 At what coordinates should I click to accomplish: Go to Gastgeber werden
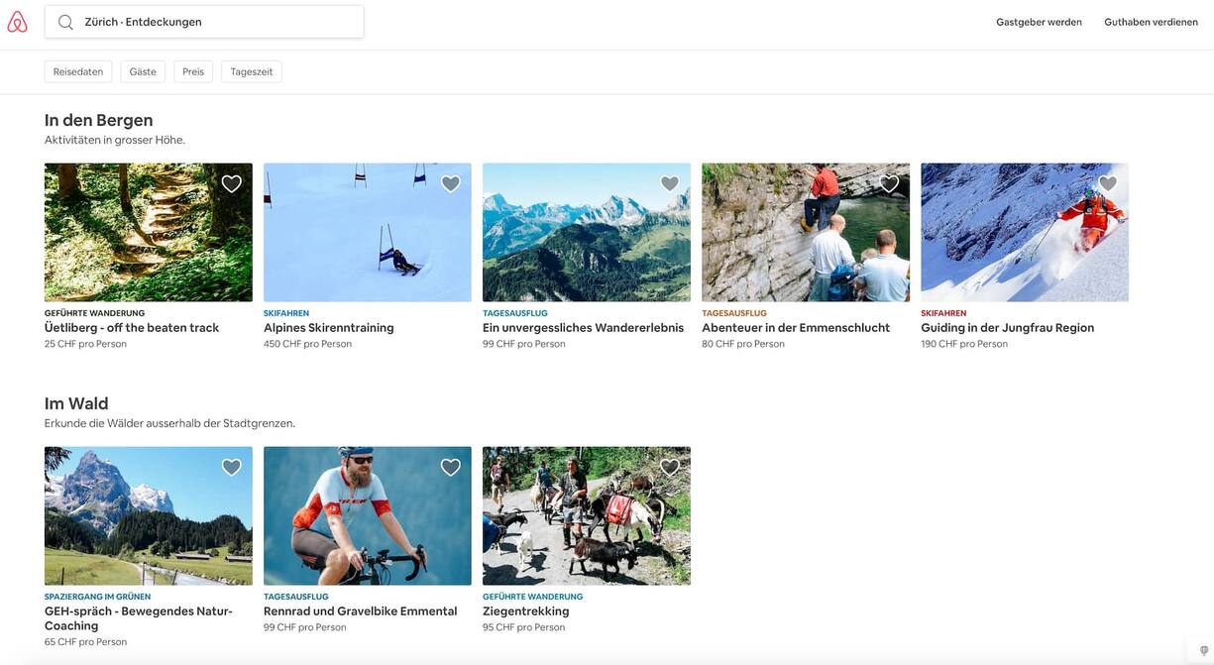pos(1039,22)
